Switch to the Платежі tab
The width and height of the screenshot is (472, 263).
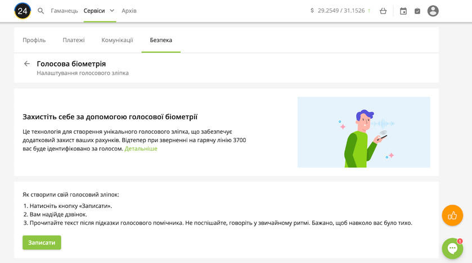pos(74,40)
